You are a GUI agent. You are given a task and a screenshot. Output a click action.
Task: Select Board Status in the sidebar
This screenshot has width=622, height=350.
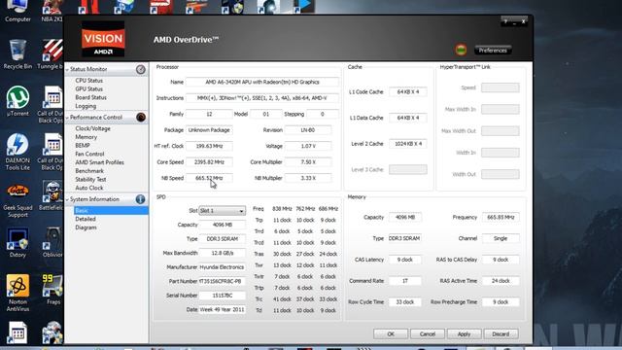(90, 97)
